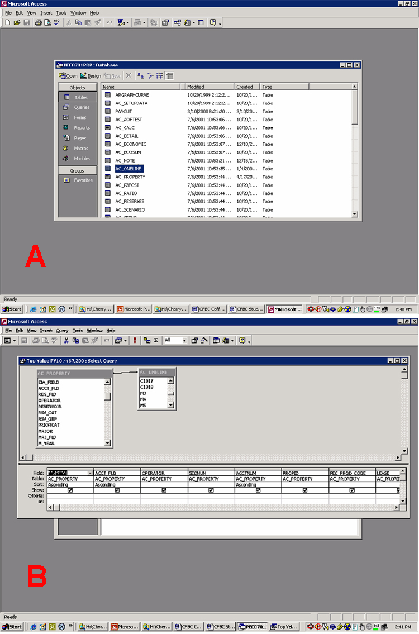
Task: Click the Open folder icon in Access toolbar
Action: point(17,23)
